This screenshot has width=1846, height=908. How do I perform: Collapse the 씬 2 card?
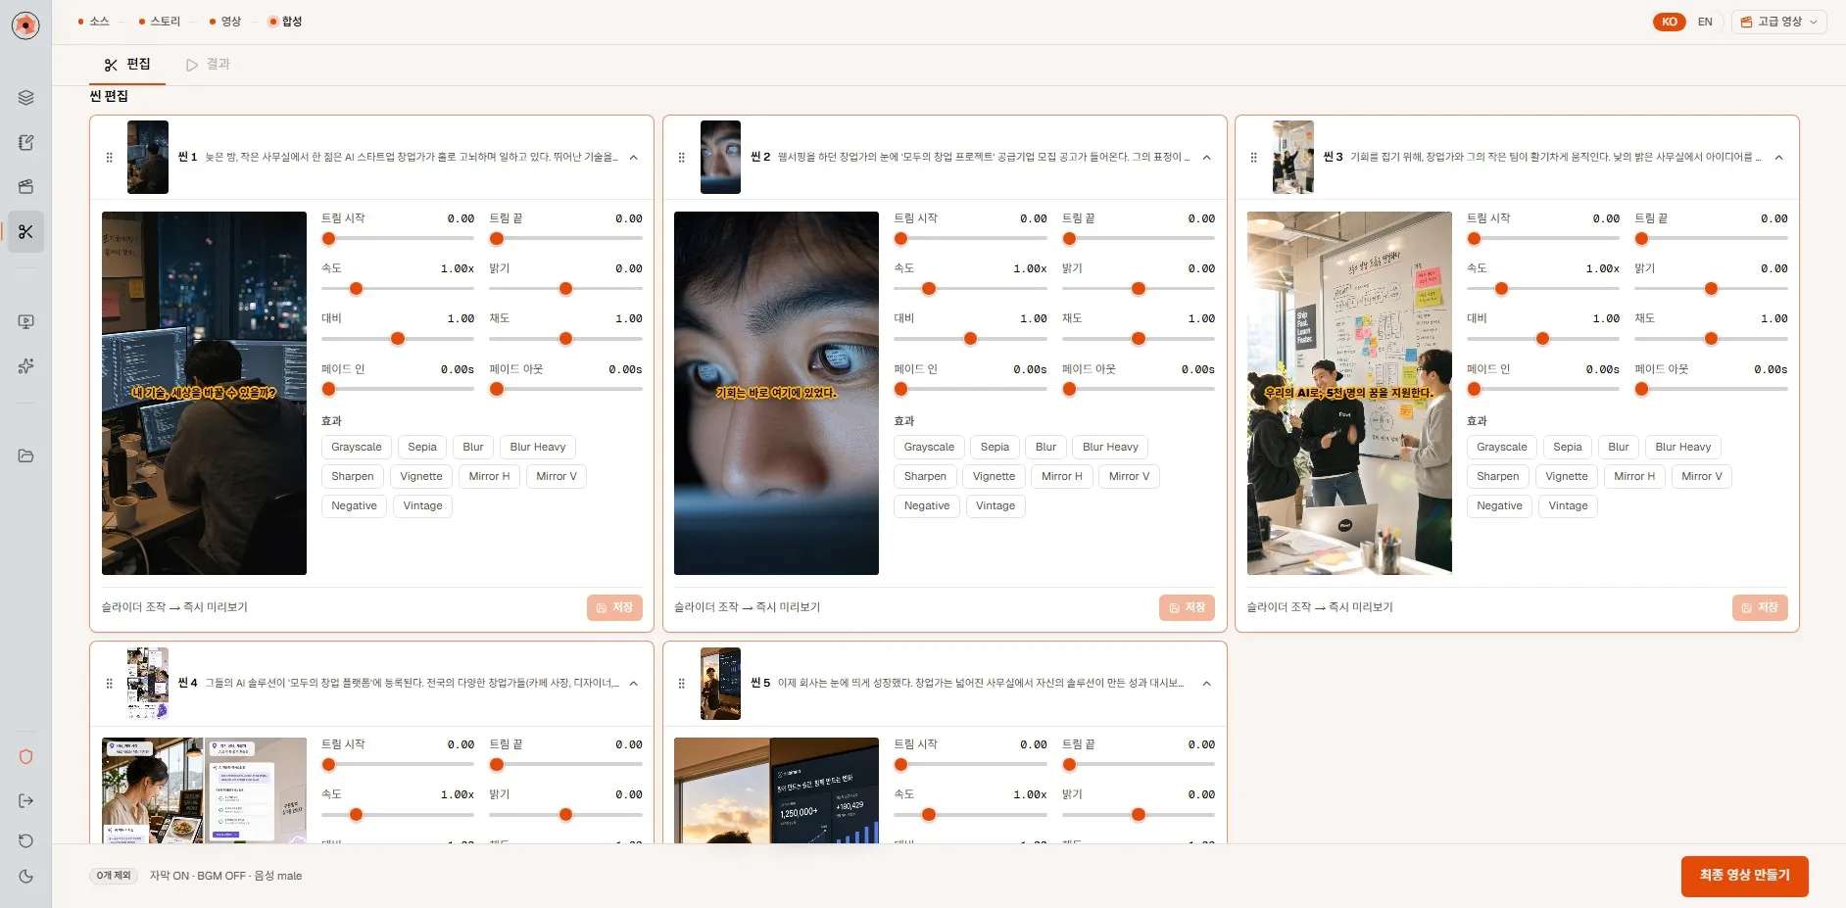(1206, 158)
